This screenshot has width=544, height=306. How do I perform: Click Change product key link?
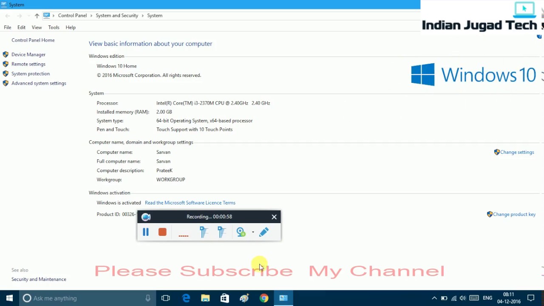[x=514, y=214]
